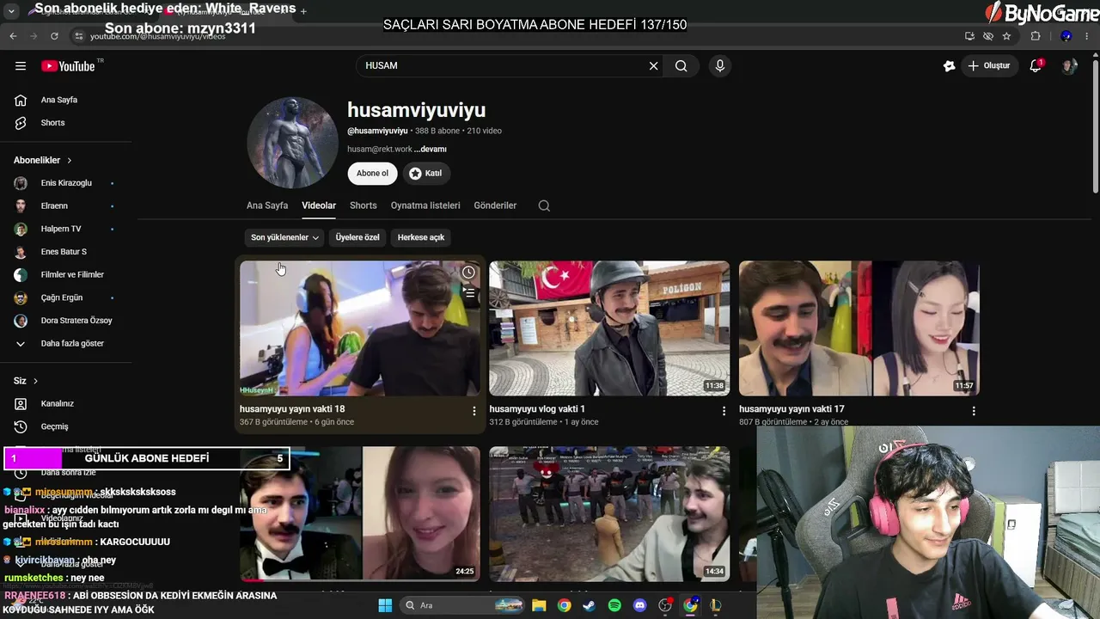This screenshot has height=619, width=1100.
Task: Click the Oluştur create button
Action: tap(988, 65)
